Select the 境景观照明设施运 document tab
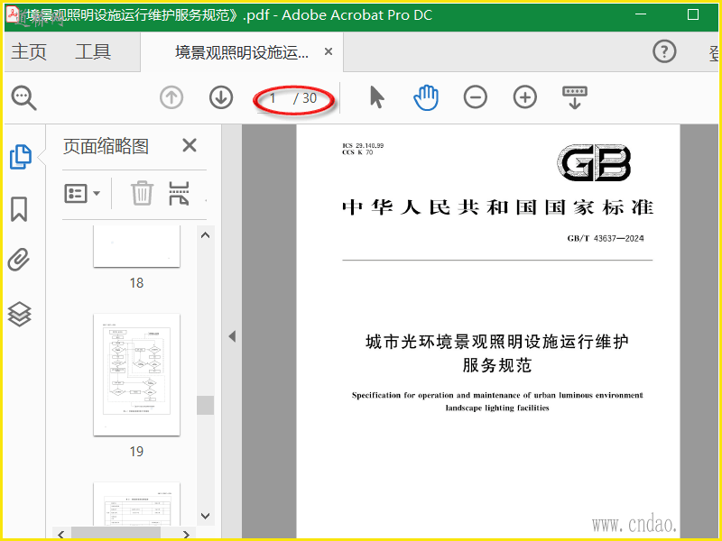This screenshot has height=541, width=722. 242,52
